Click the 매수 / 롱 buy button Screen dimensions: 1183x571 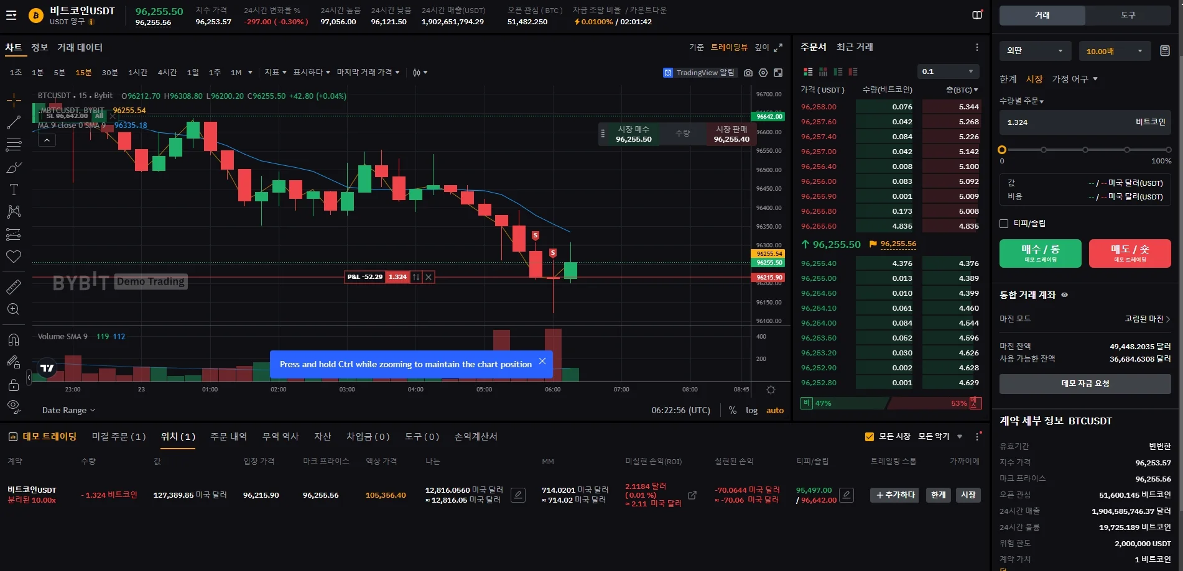point(1040,253)
